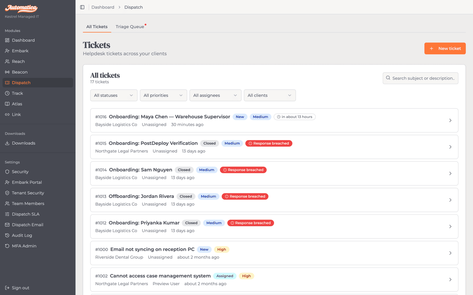Click the Beacon broadcast icon in sidebar
This screenshot has height=295, width=473.
click(x=7, y=72)
